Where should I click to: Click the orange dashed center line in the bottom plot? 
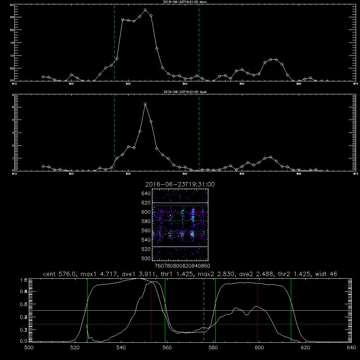point(204,310)
